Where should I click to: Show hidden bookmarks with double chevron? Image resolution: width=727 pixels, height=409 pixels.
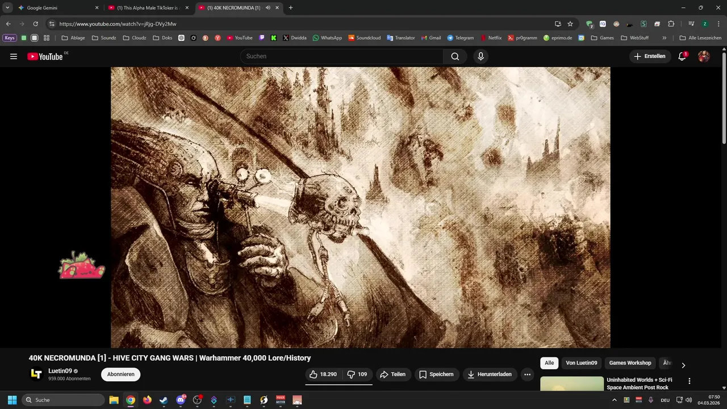tap(665, 38)
